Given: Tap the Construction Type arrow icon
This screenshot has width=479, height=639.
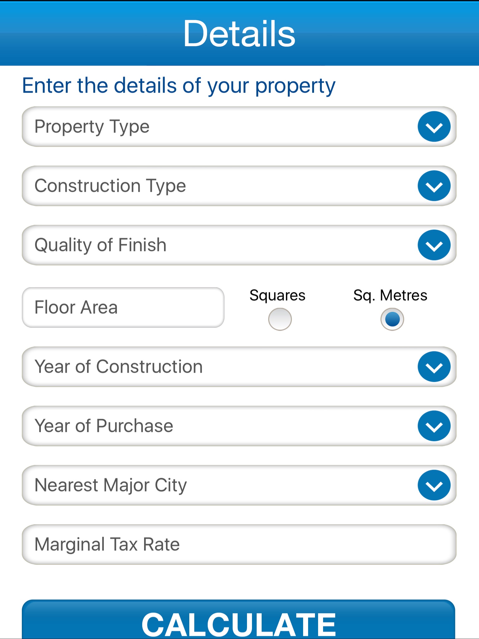Looking at the screenshot, I should (434, 186).
